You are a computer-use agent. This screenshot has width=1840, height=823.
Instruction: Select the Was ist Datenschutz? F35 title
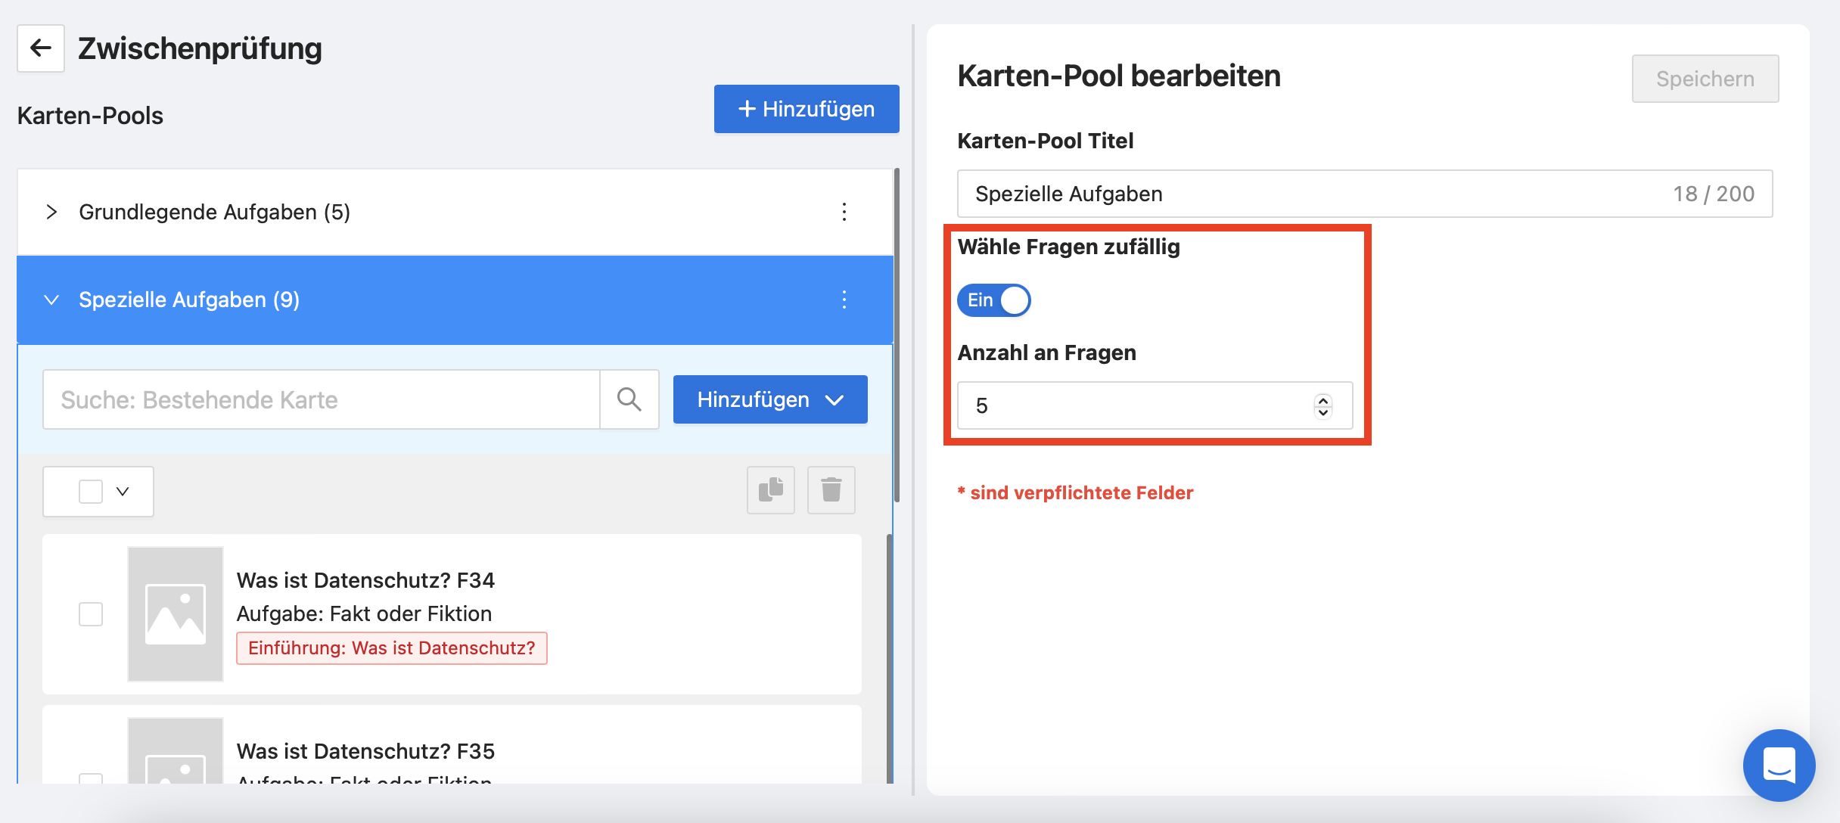(x=365, y=751)
